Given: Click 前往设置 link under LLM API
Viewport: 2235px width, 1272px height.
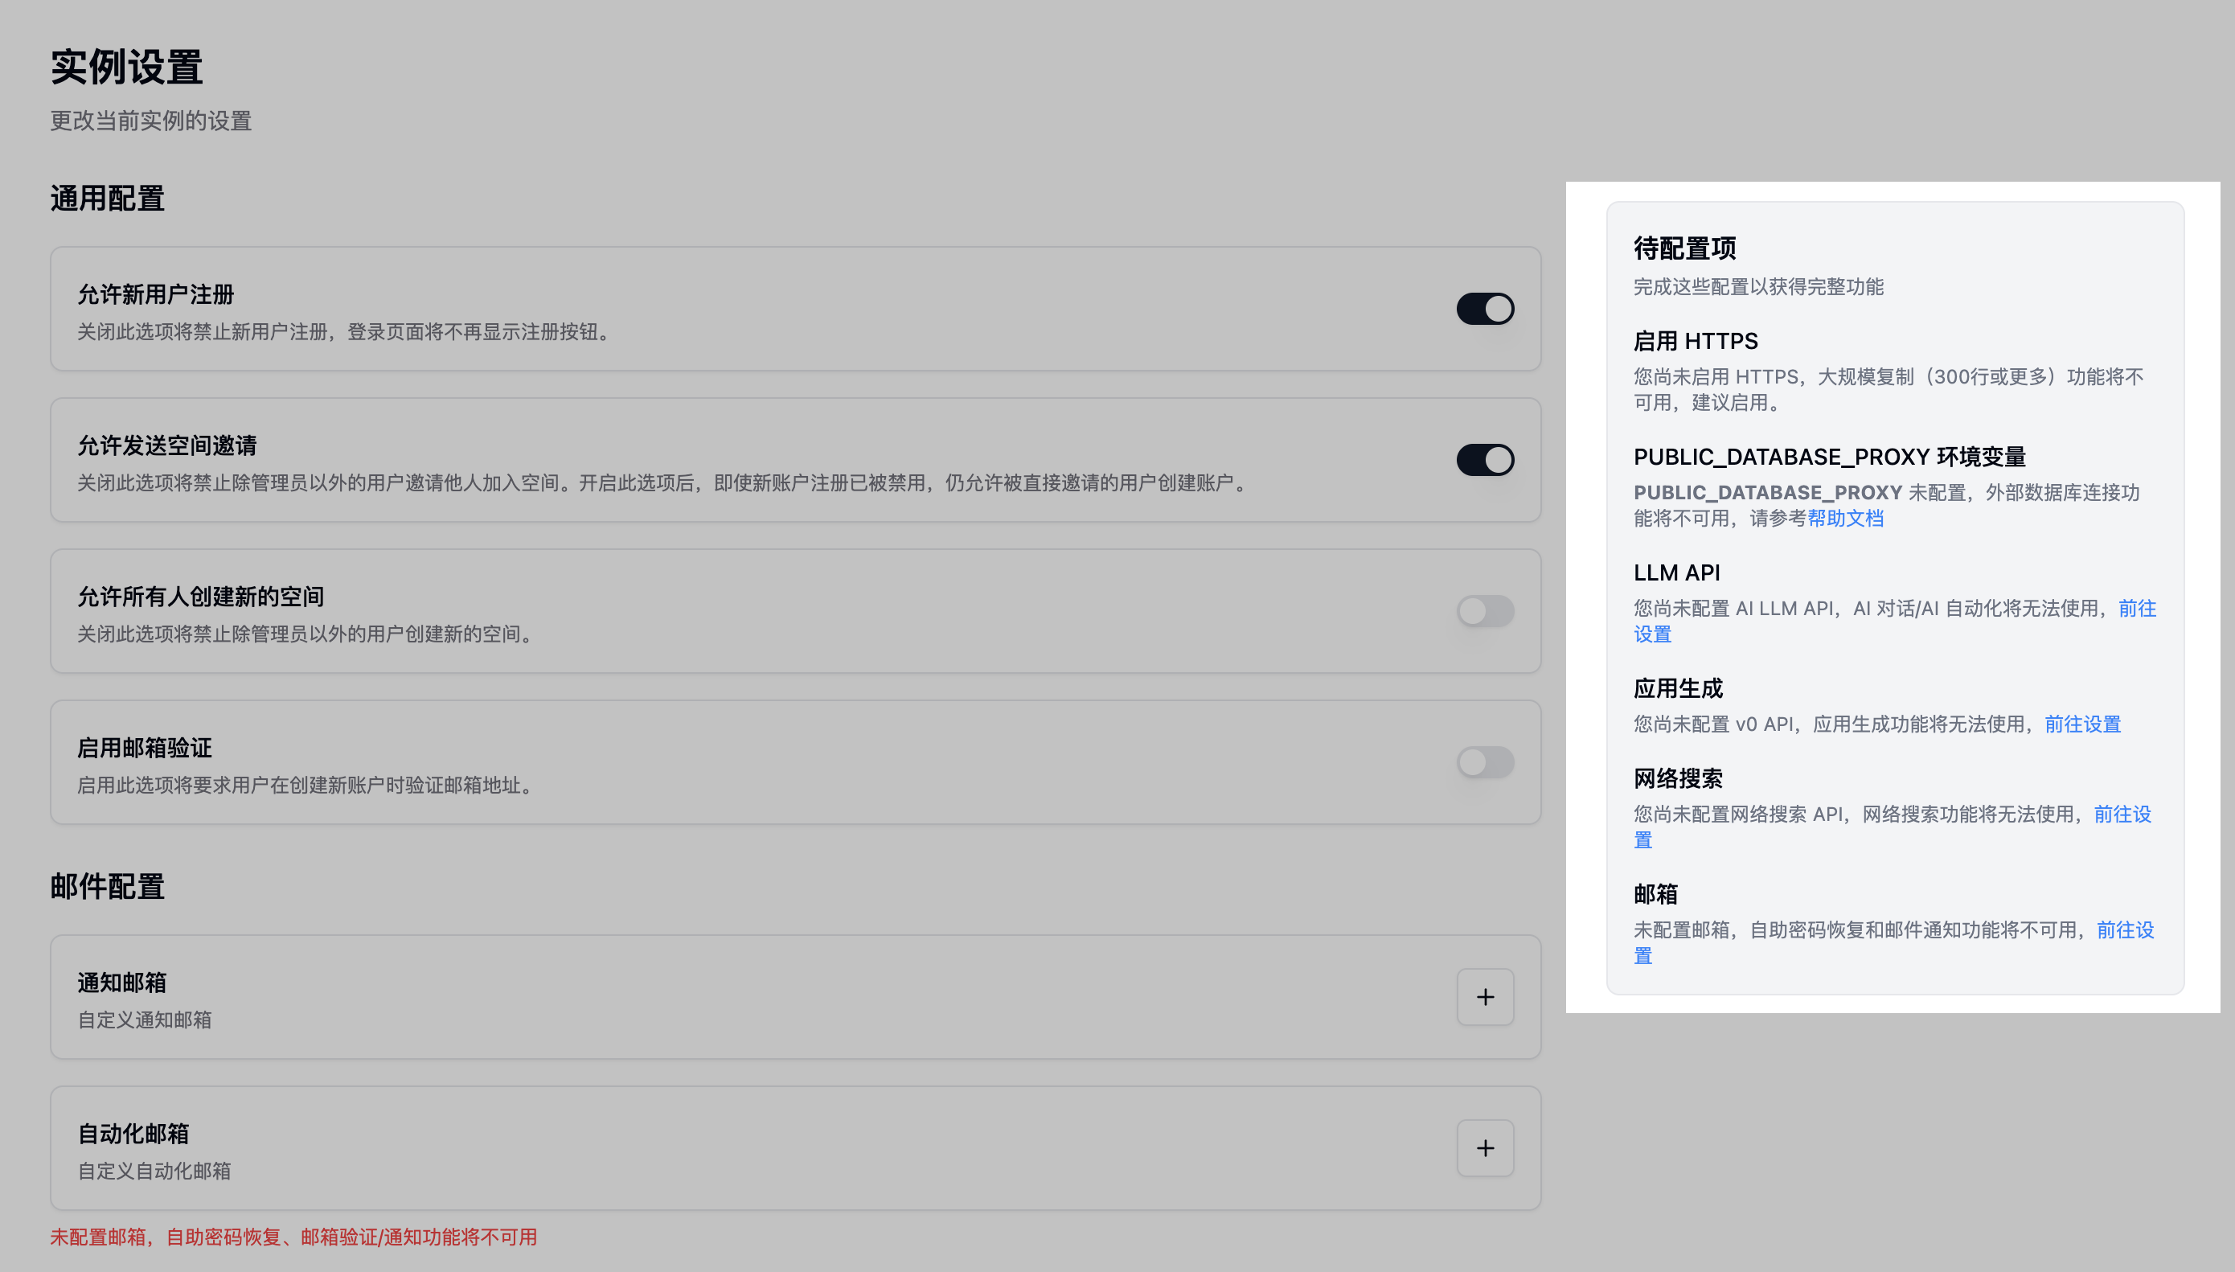Looking at the screenshot, I should click(x=2136, y=608).
